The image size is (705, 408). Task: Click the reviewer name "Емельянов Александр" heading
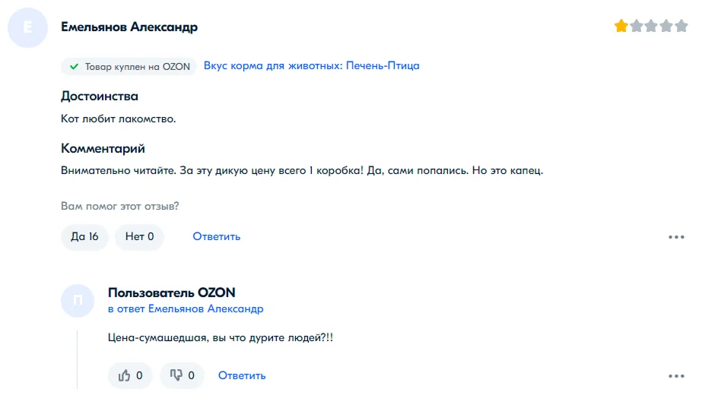click(x=129, y=27)
